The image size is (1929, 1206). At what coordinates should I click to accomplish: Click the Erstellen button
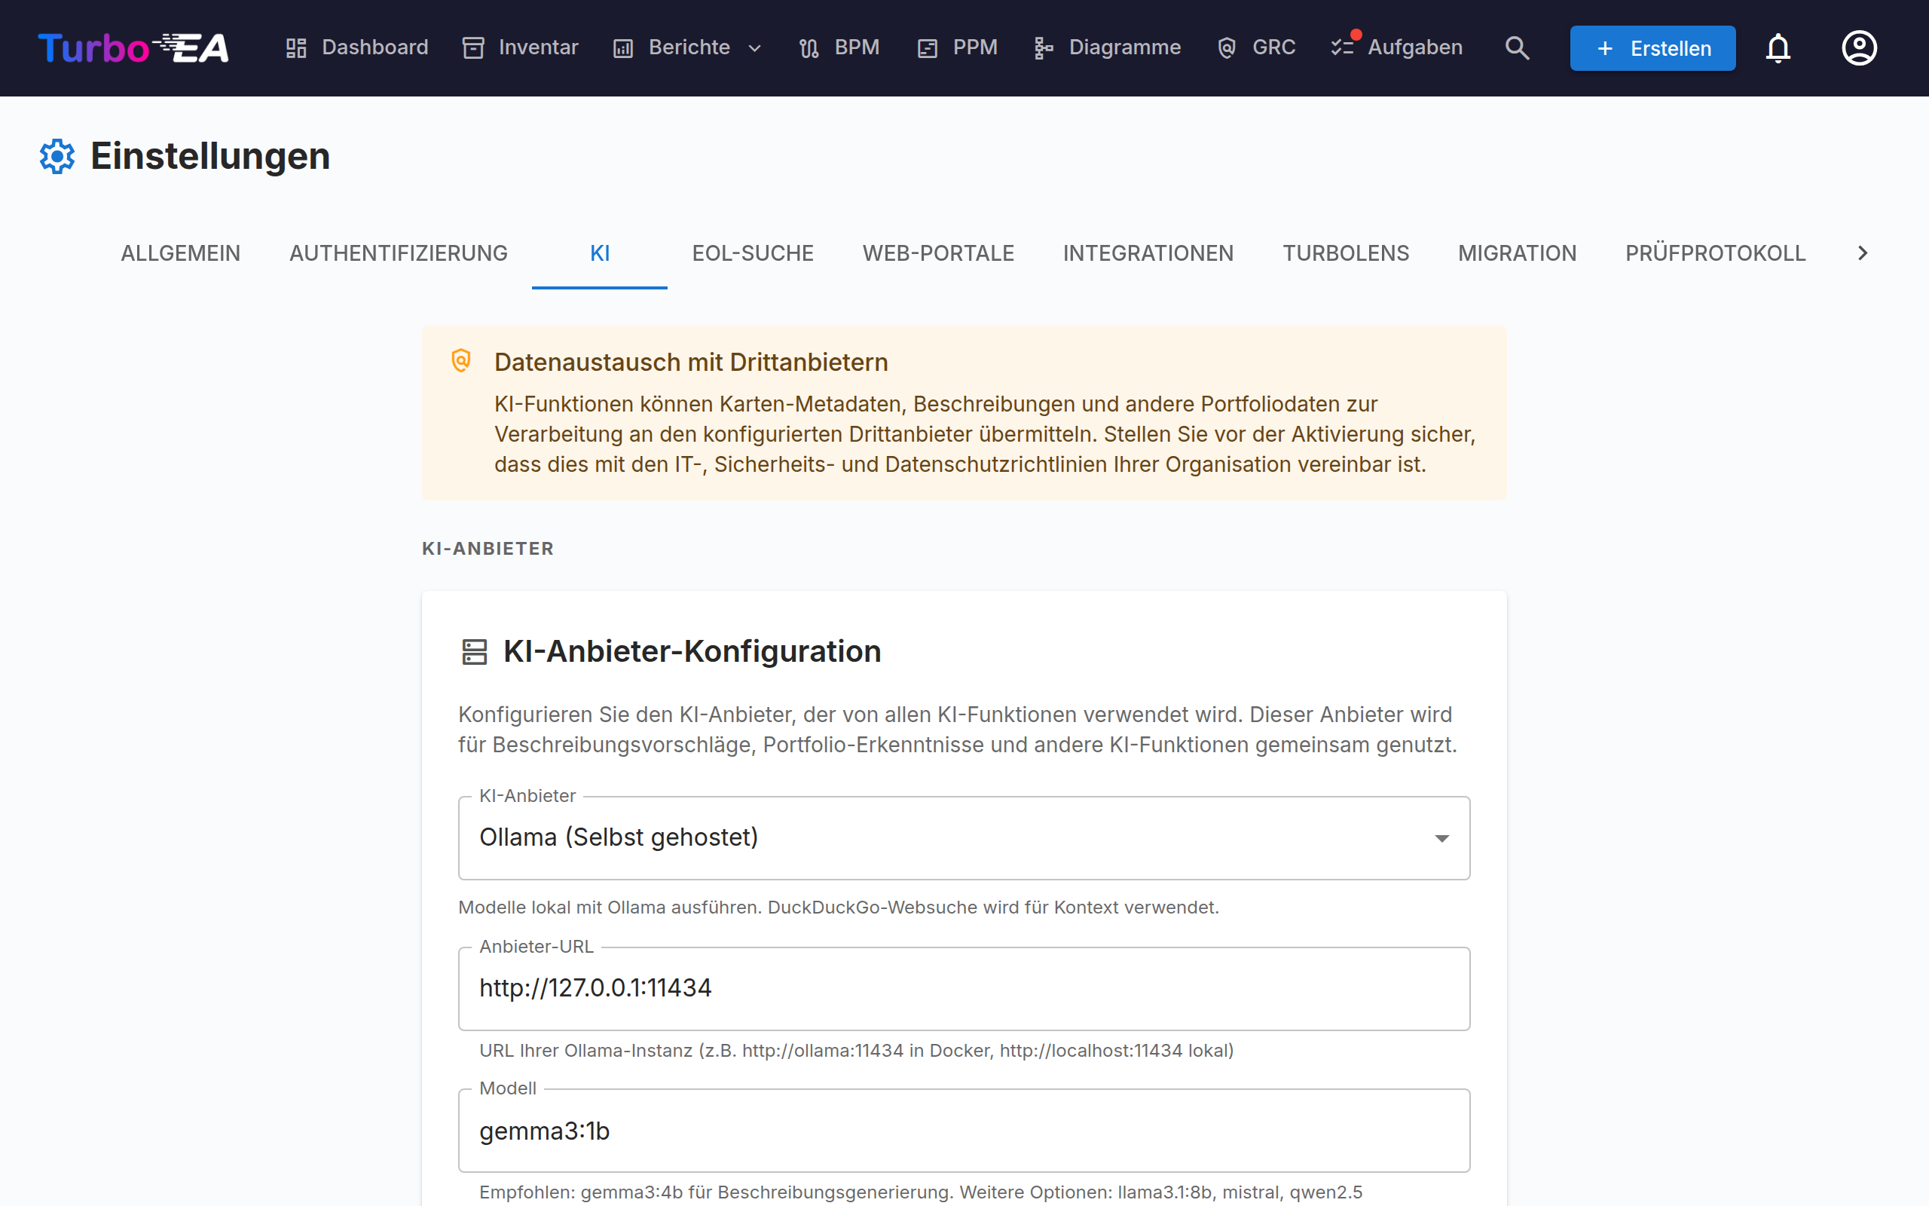pos(1652,47)
